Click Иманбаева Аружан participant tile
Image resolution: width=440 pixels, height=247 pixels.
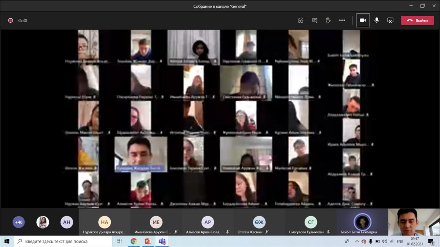pyautogui.click(x=156, y=222)
